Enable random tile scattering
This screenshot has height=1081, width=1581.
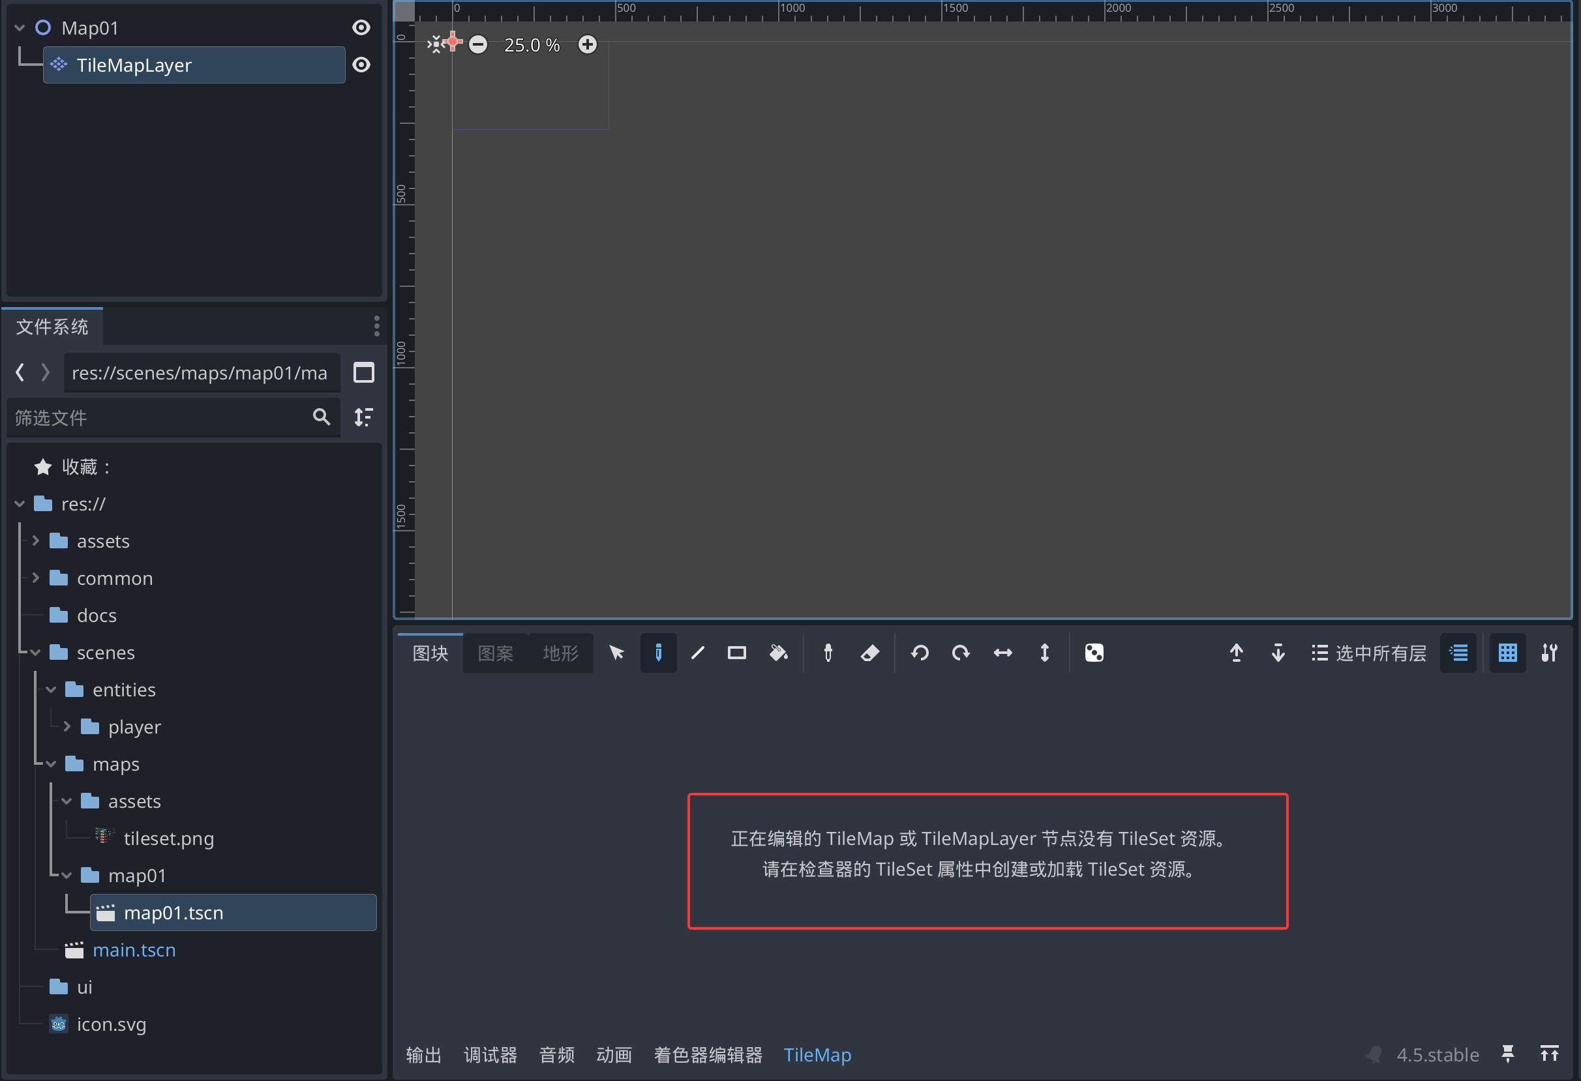[x=1094, y=653]
